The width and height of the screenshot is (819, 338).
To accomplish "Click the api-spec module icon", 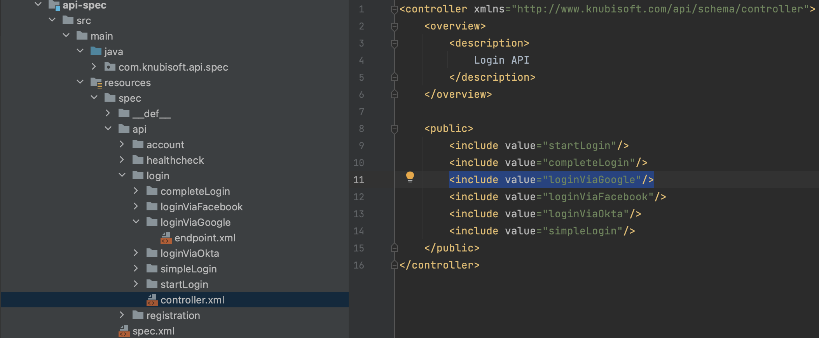I will tap(54, 5).
